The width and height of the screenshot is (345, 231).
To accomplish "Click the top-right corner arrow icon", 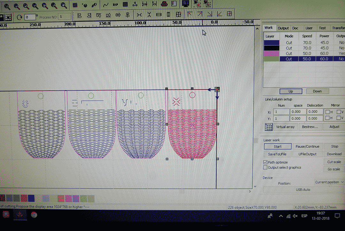I will [200, 14].
